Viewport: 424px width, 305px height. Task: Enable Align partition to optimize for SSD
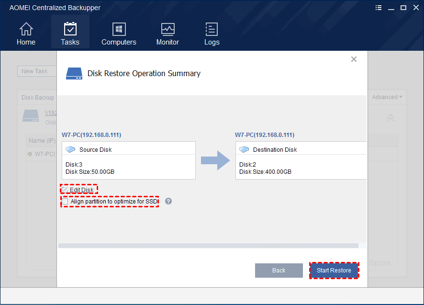point(65,202)
